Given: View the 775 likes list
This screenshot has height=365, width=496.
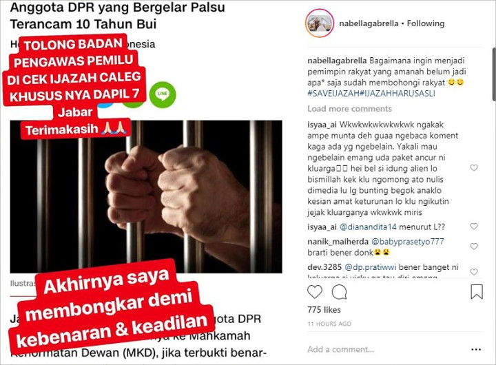Looking at the screenshot, I should pyautogui.click(x=324, y=310).
